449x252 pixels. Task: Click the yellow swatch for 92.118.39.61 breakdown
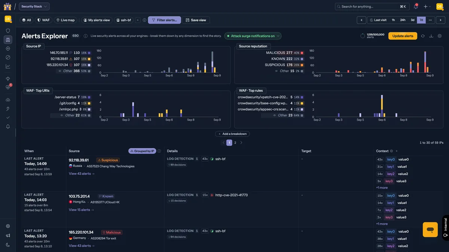click(x=89, y=59)
